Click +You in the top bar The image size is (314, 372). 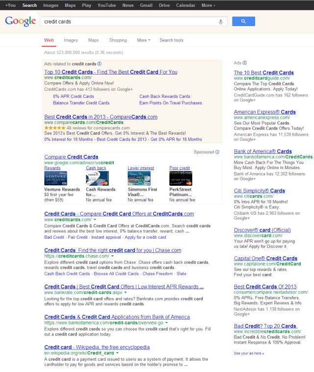(10, 5)
